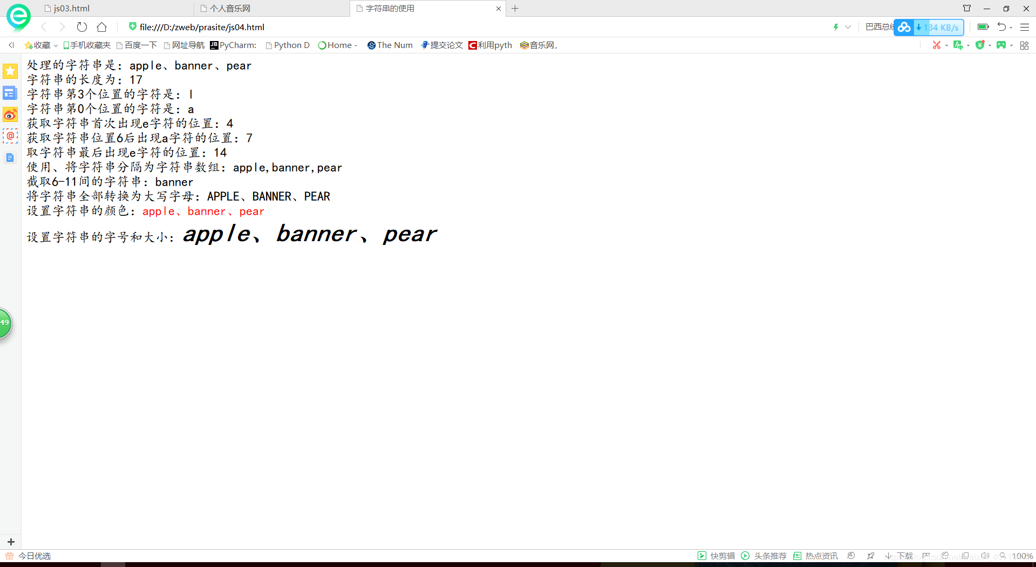Collapse the favorites bar arrow

11,45
